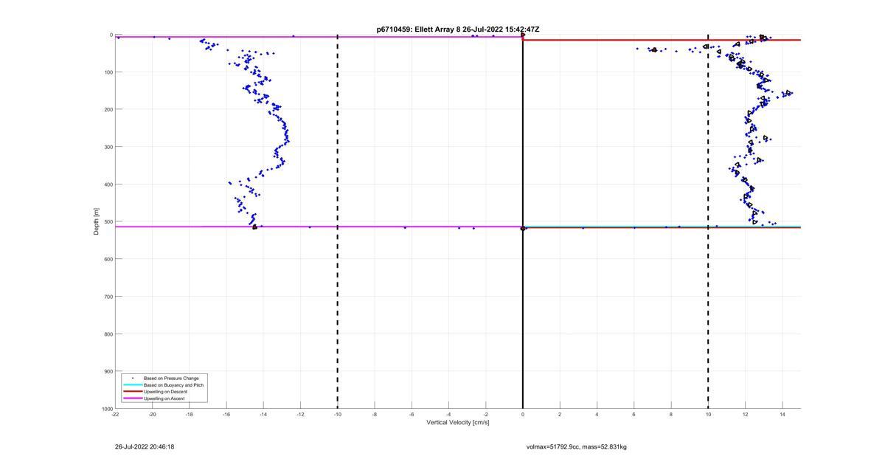Click the velocity axis tick label '-4'
This screenshot has height=459, width=885.
coord(448,415)
